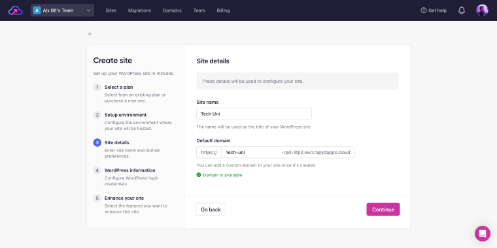Click the Go back button
The width and height of the screenshot is (497, 248).
click(211, 209)
